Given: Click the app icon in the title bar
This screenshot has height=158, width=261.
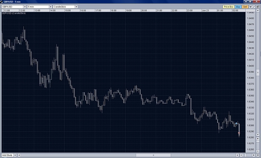Looking at the screenshot, I should (x=2, y=2).
